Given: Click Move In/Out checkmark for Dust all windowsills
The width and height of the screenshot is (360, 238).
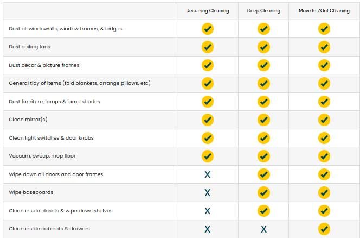Looking at the screenshot, I should pyautogui.click(x=324, y=29).
